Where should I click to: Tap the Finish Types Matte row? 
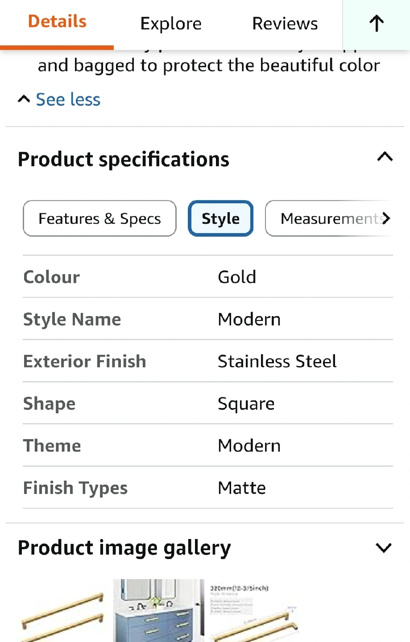tap(207, 488)
